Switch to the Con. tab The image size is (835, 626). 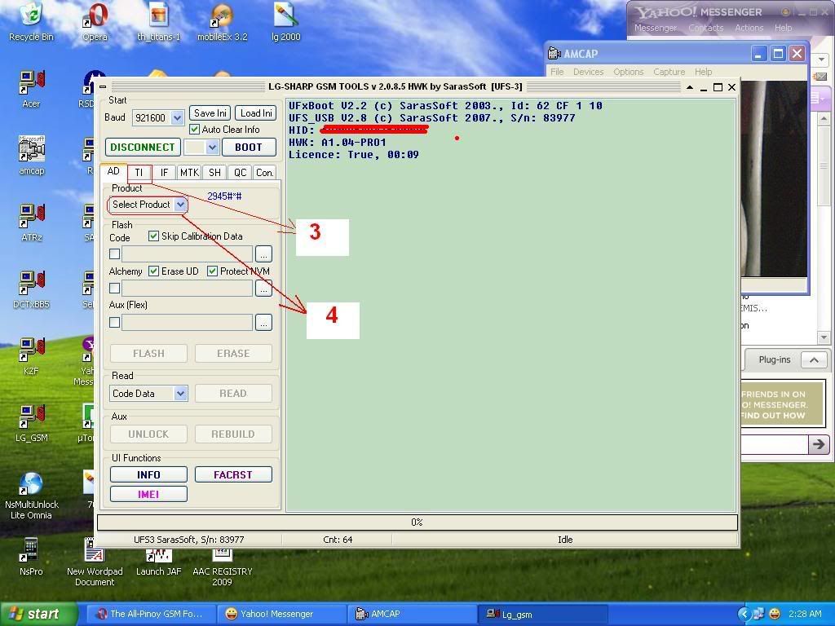point(265,173)
